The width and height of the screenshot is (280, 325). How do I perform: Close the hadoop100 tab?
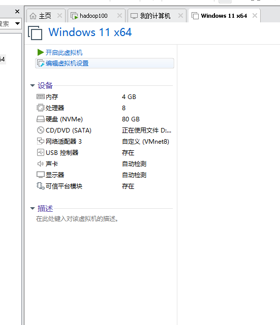(119, 16)
